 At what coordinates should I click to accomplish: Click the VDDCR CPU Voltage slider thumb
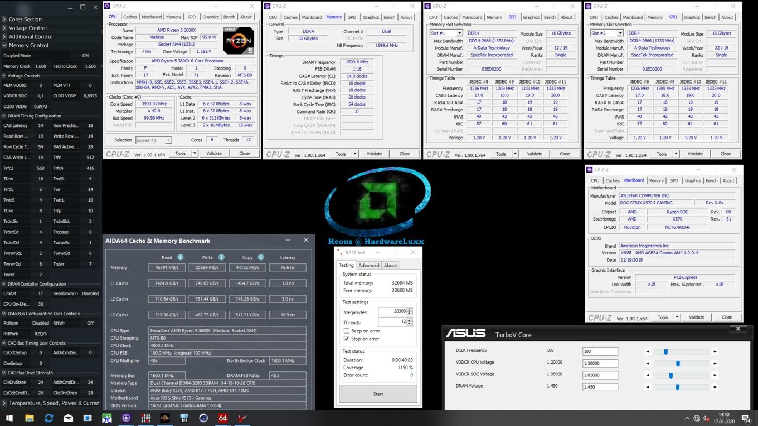click(678, 363)
